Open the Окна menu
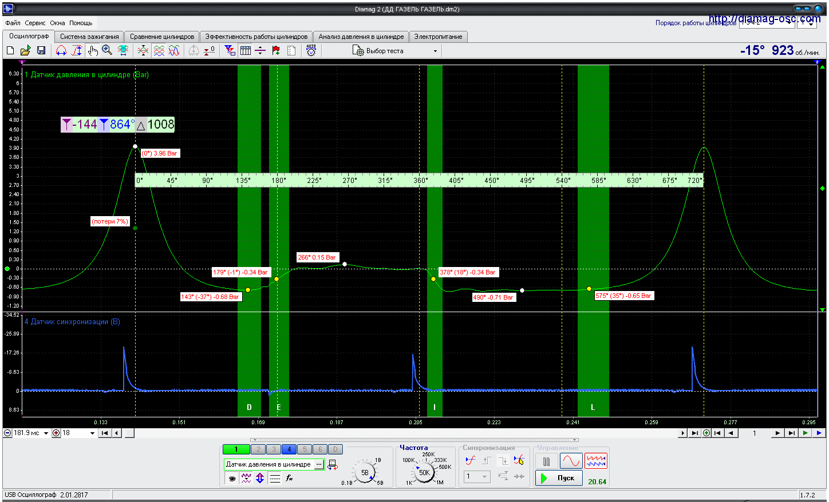 pyautogui.click(x=57, y=23)
